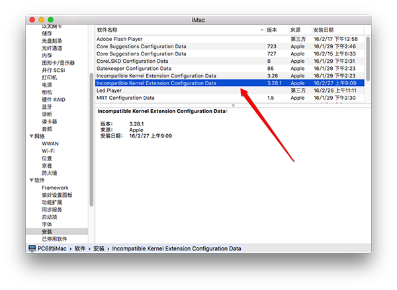Screen dimensions: 397x290
Task: Click the highlighted row version 3.28.1
Action: (x=230, y=83)
